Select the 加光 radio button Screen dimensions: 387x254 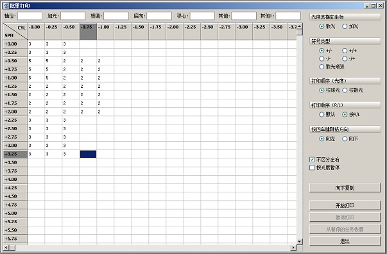click(x=350, y=26)
